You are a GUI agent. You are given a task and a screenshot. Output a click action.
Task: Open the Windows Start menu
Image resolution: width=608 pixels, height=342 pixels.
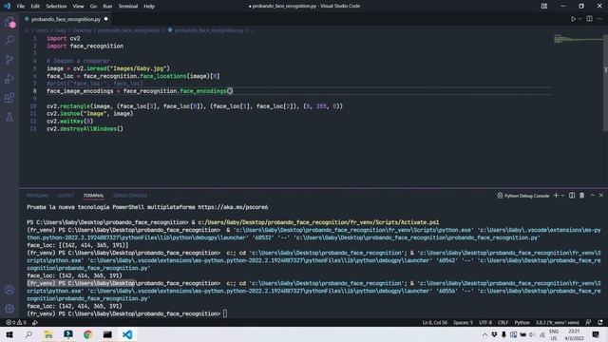pyautogui.click(x=9, y=334)
